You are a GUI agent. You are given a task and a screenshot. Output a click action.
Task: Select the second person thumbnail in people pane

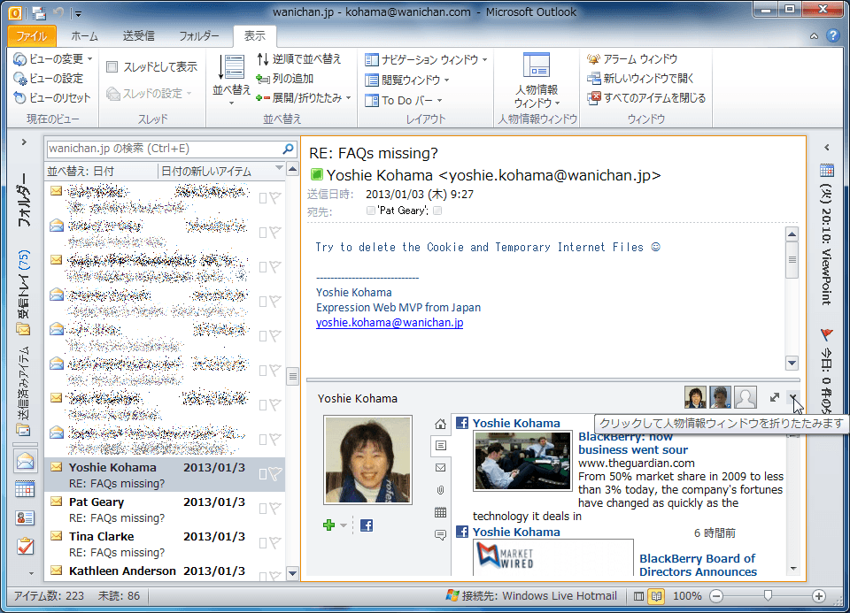721,397
